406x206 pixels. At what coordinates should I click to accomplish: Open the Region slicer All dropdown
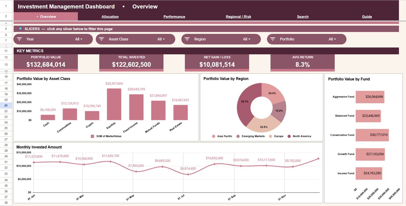pyautogui.click(x=246, y=39)
